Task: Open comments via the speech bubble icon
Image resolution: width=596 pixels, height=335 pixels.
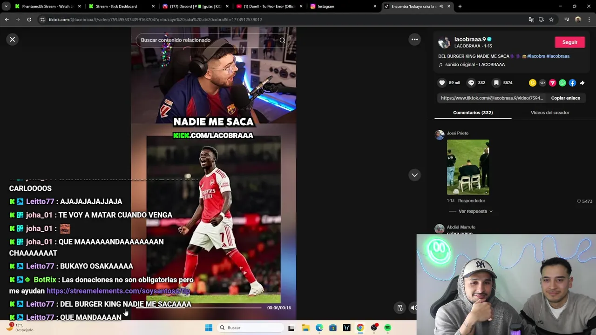Action: tap(471, 83)
